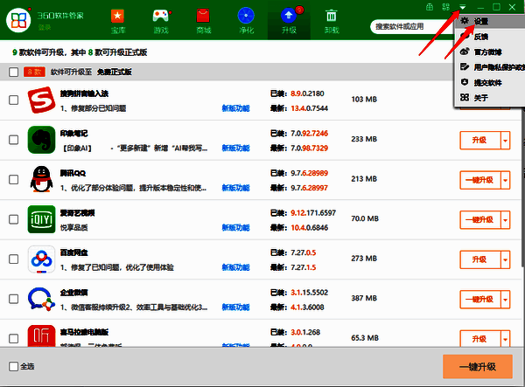Click the 360软件管家 logo
Viewport: 525px width, 387px height.
[x=18, y=20]
